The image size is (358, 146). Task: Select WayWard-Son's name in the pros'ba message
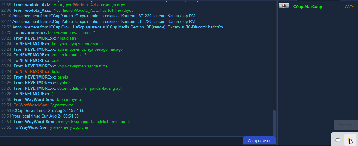pyautogui.click(x=40, y=122)
